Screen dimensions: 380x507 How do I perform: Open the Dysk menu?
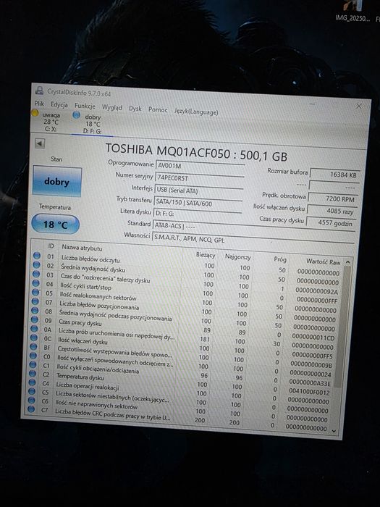tap(135, 109)
